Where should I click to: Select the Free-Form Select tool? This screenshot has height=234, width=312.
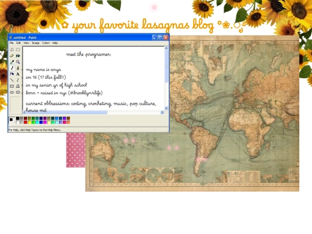[12, 50]
